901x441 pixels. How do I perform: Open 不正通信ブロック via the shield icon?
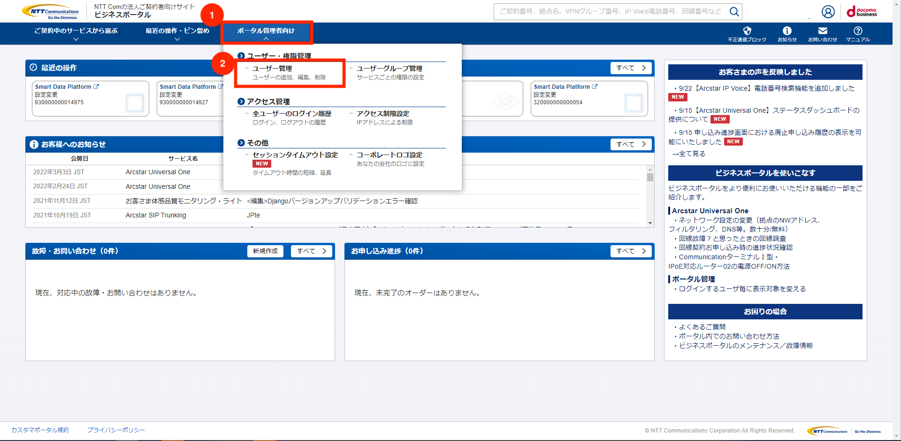point(748,33)
